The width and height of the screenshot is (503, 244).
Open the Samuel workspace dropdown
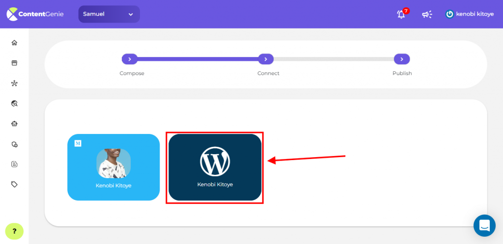pos(109,14)
